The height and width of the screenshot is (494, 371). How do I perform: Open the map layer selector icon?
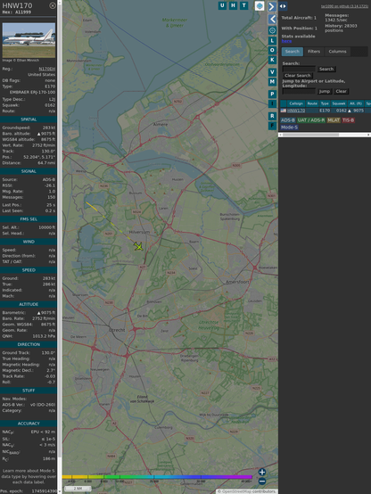[260, 5]
